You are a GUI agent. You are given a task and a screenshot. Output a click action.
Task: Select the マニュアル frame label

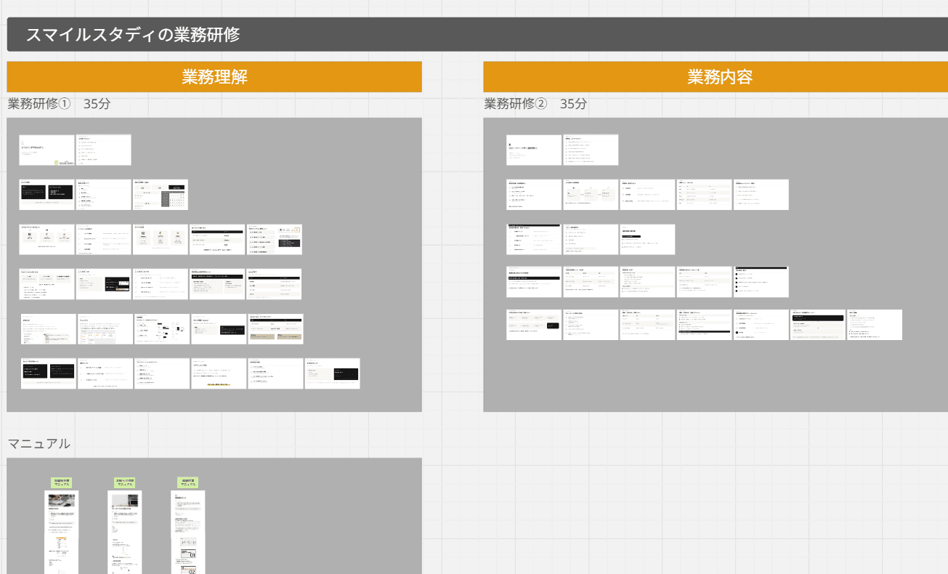click(39, 443)
